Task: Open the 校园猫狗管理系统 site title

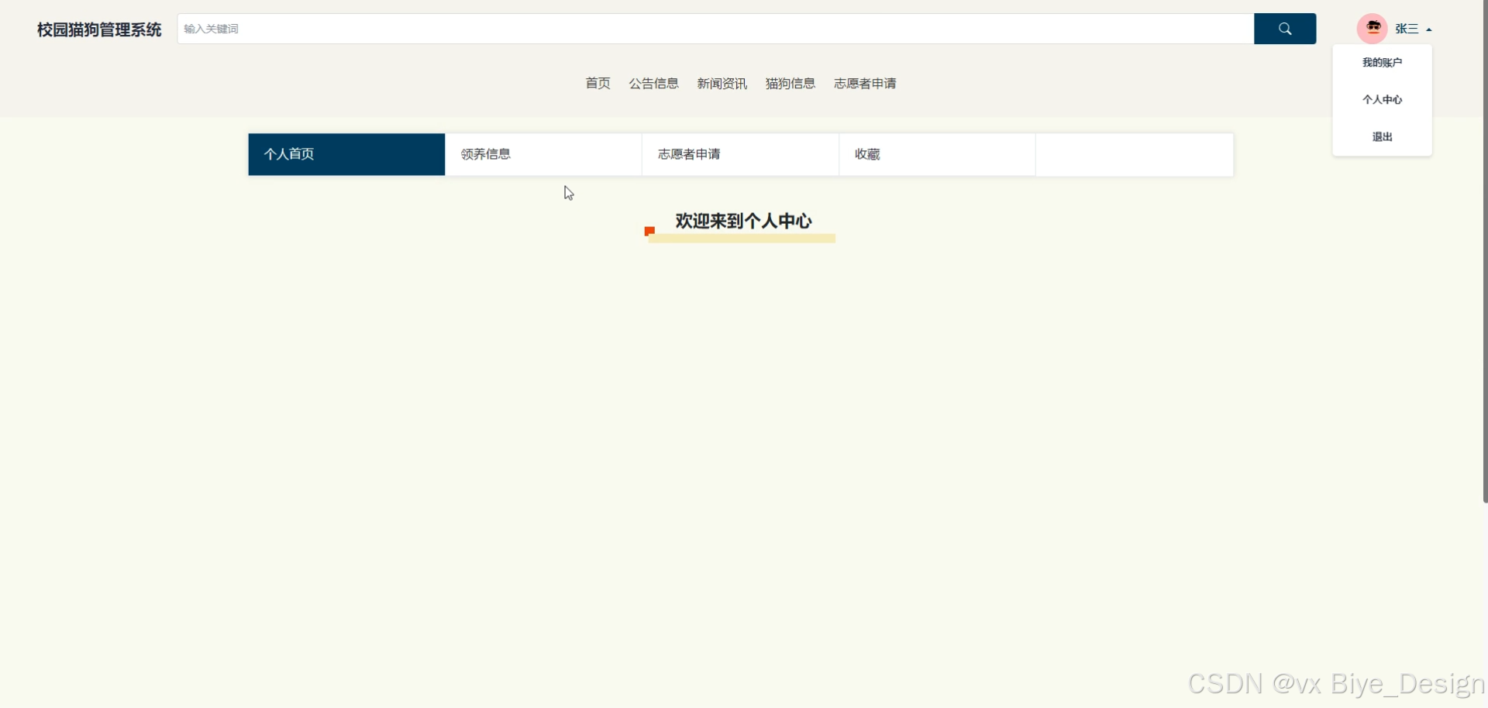Action: click(99, 29)
